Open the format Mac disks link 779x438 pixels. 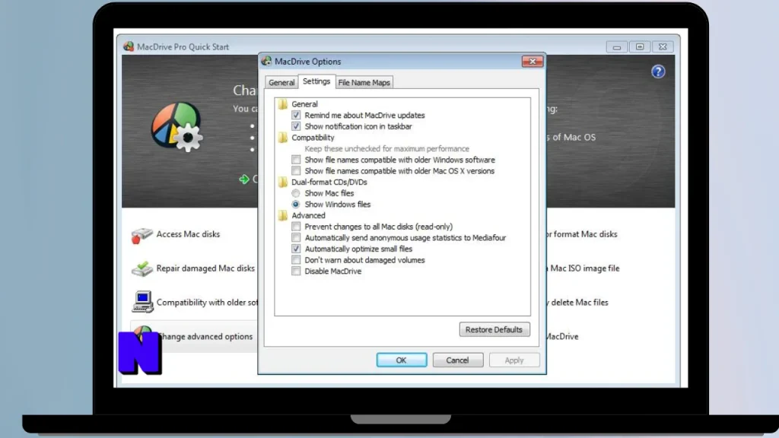(x=582, y=234)
